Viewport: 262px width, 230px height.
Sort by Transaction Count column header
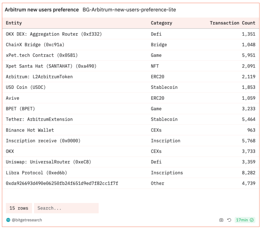coord(232,23)
